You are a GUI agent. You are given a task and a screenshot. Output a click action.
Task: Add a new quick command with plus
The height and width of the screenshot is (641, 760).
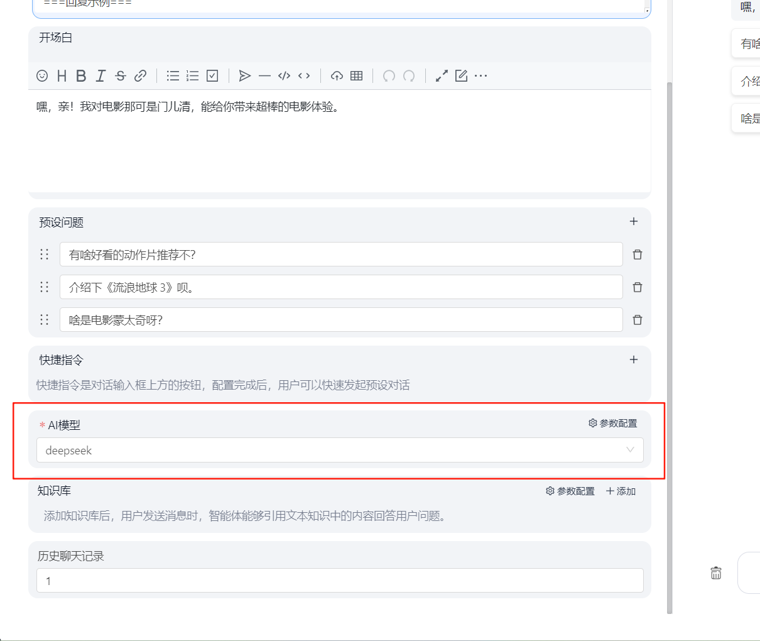634,359
